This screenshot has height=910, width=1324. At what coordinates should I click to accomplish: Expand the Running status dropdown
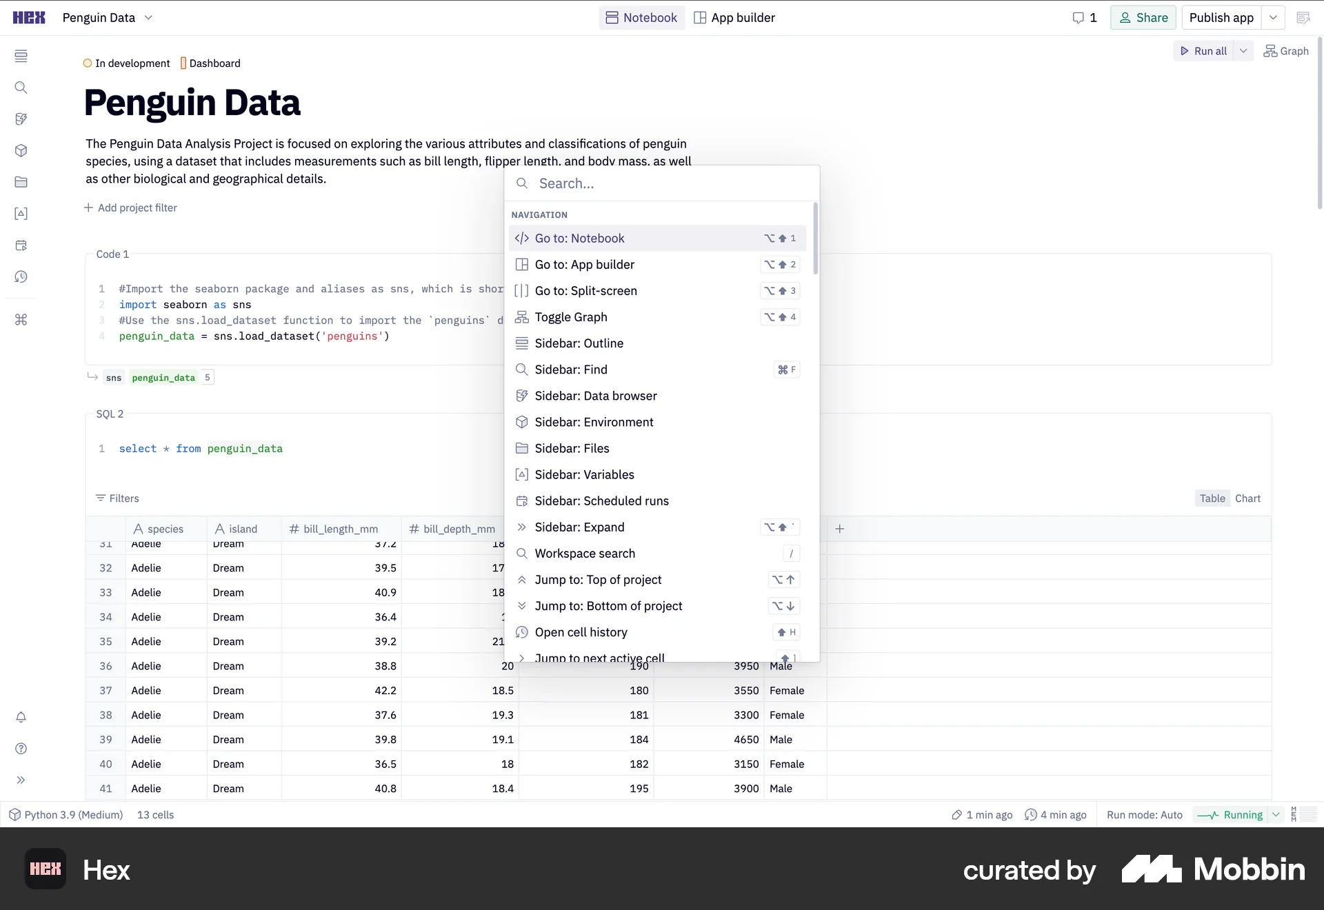[x=1276, y=814]
